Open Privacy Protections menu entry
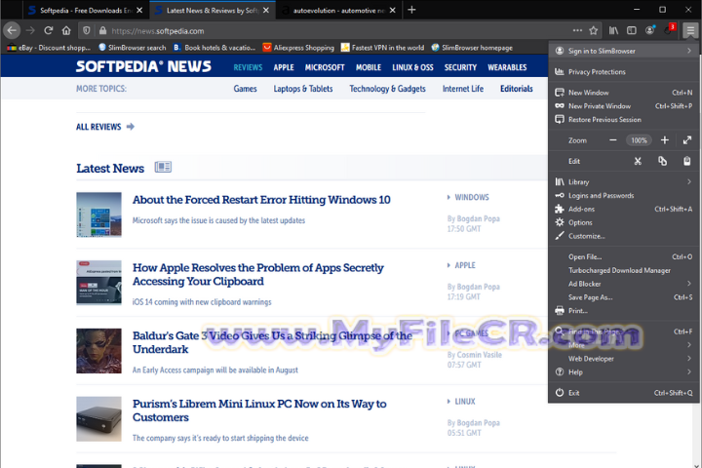 coord(624,71)
